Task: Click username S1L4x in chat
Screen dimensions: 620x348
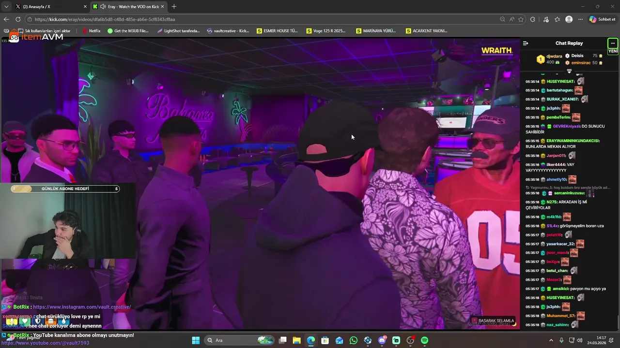Action: [x=552, y=226]
